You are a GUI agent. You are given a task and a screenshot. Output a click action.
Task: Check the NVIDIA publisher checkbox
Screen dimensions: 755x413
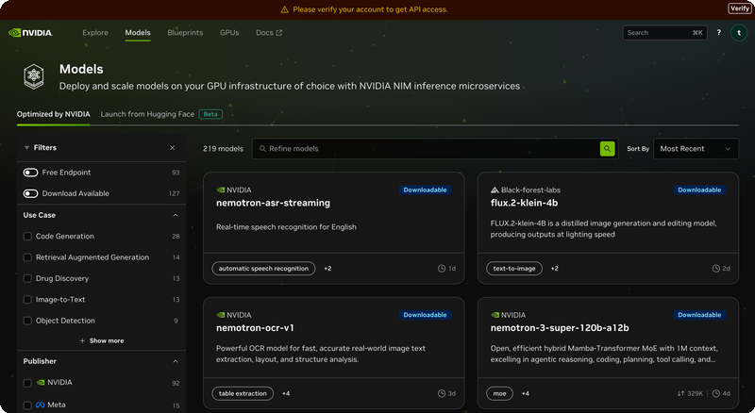pyautogui.click(x=27, y=383)
